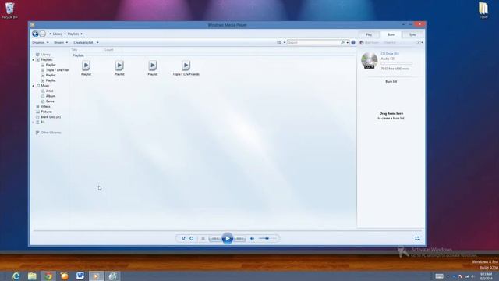The width and height of the screenshot is (499, 281).
Task: Open Google Chrome from the taskbar
Action: [48, 276]
